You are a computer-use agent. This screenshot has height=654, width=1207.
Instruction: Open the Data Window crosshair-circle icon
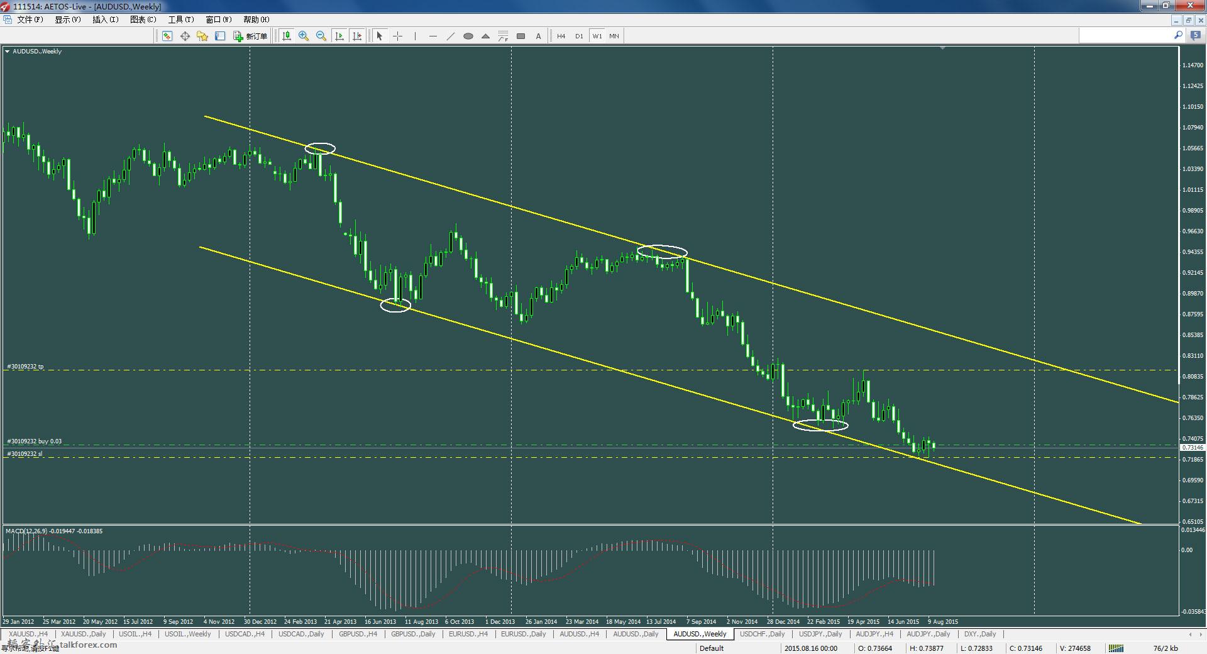[x=185, y=36]
